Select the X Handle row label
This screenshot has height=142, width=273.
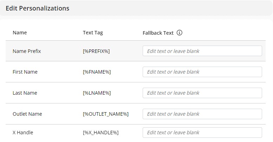pyautogui.click(x=23, y=133)
